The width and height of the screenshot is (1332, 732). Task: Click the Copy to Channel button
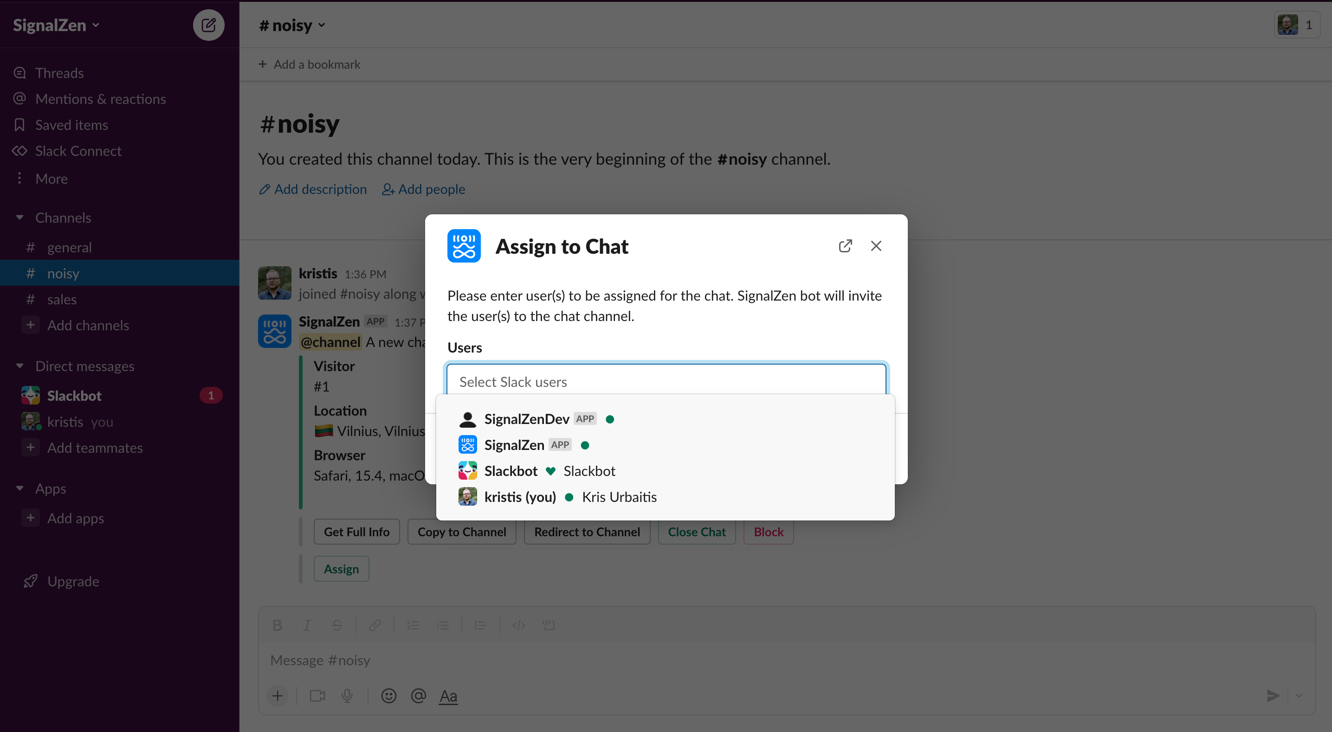[462, 532]
